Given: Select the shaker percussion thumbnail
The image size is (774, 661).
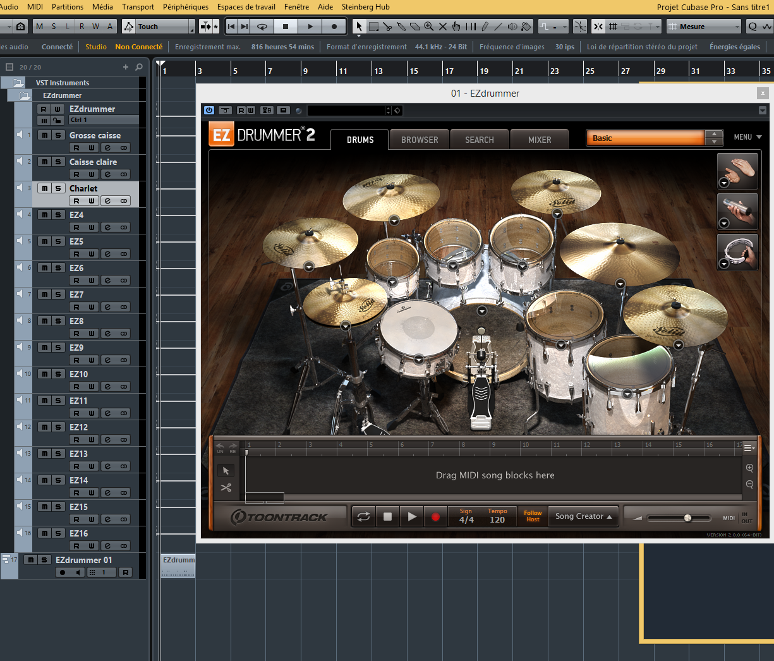Looking at the screenshot, I should coord(737,211).
